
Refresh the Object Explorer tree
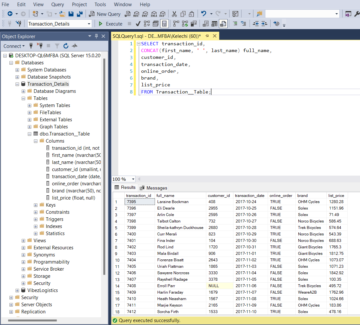pos(66,46)
